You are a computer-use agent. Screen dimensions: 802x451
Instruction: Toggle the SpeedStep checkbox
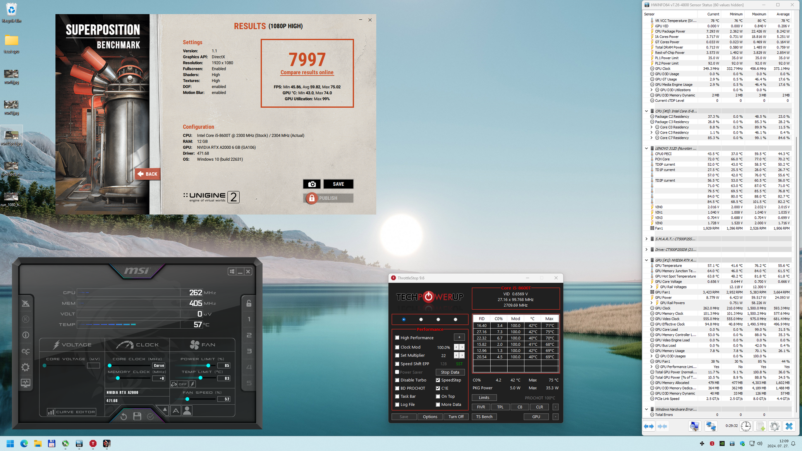tap(438, 380)
